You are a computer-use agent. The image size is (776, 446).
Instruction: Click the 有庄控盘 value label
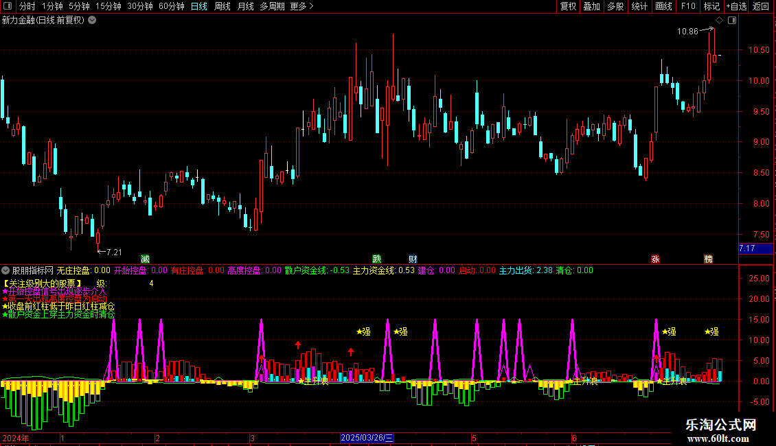pyautogui.click(x=198, y=270)
